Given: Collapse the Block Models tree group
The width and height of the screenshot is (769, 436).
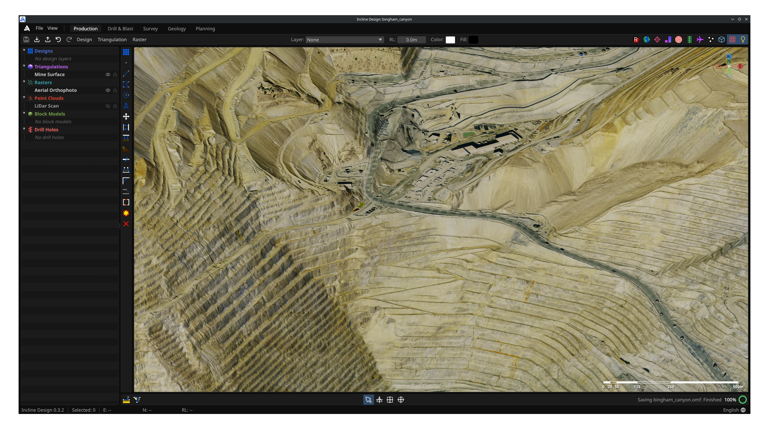Looking at the screenshot, I should [x=24, y=113].
